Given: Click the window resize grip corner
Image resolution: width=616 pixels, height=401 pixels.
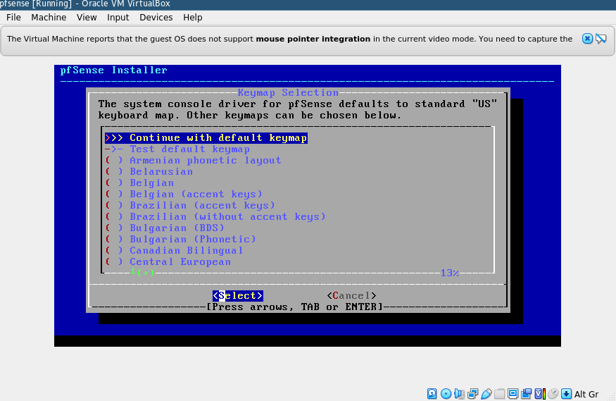Looking at the screenshot, I should click(611, 397).
